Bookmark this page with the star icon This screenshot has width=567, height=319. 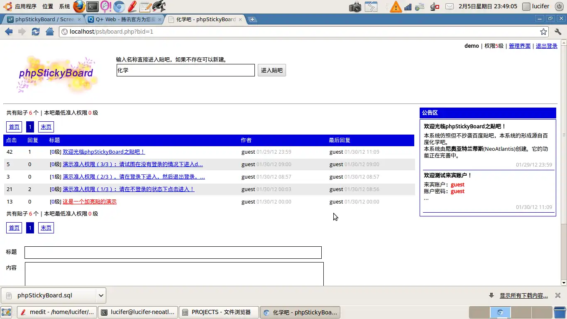pos(543,32)
